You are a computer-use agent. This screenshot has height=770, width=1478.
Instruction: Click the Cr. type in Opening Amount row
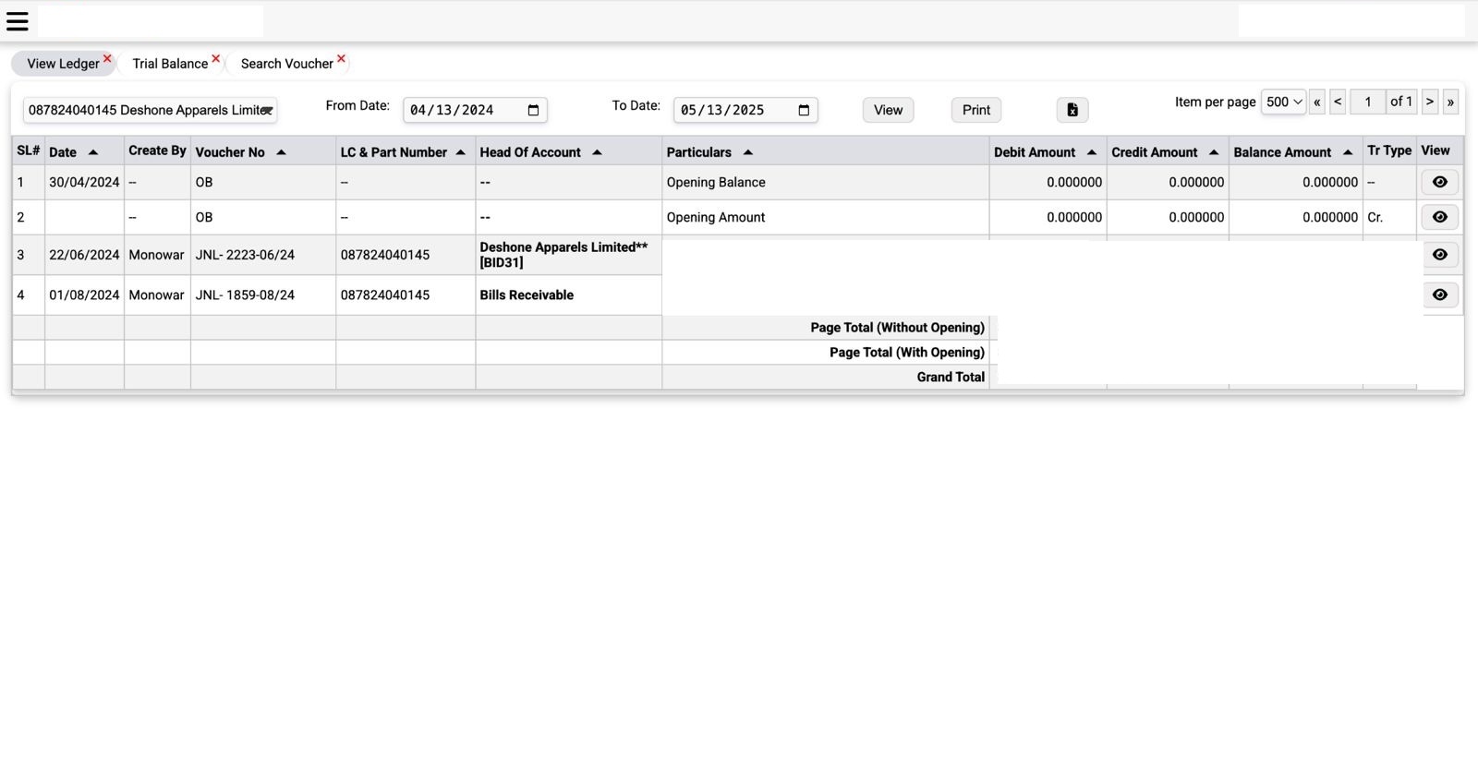[x=1375, y=217]
